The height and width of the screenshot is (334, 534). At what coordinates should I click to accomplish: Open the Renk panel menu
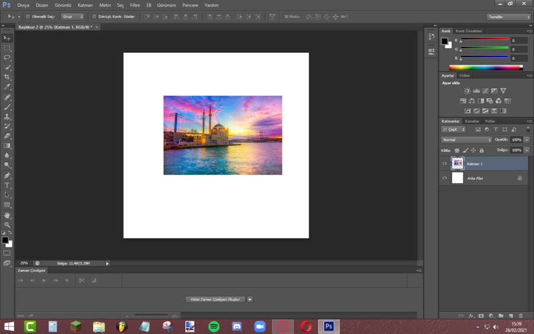point(529,31)
